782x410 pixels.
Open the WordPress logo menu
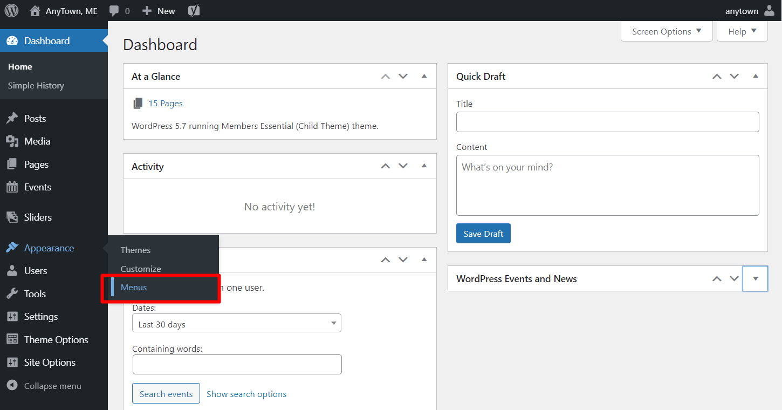[x=11, y=11]
